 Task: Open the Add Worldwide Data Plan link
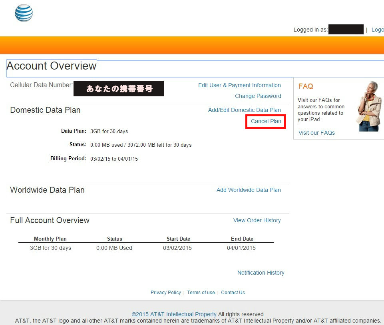tap(248, 190)
